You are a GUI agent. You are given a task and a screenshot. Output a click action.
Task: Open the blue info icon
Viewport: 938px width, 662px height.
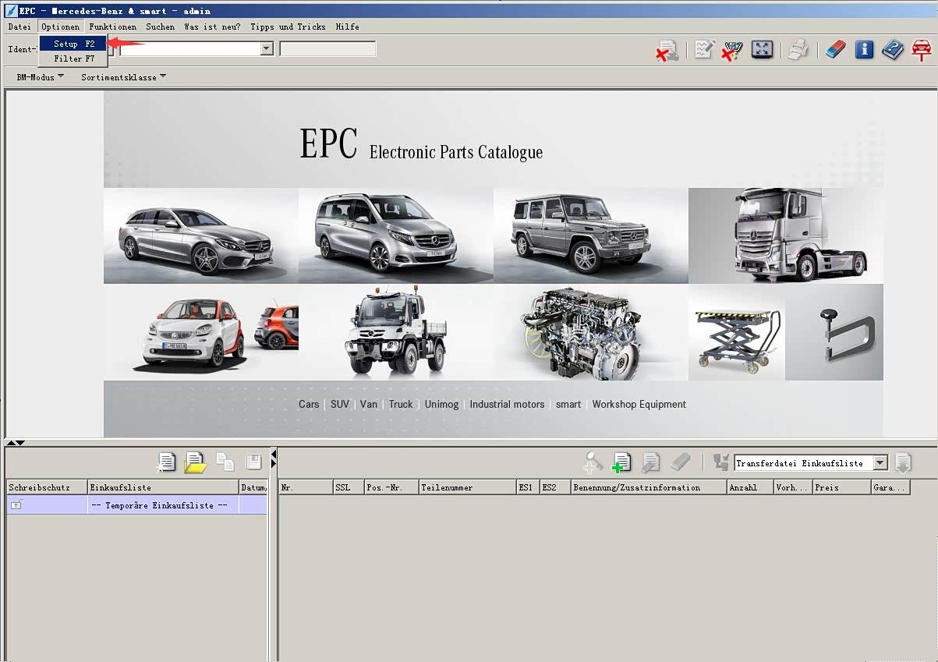coord(863,50)
